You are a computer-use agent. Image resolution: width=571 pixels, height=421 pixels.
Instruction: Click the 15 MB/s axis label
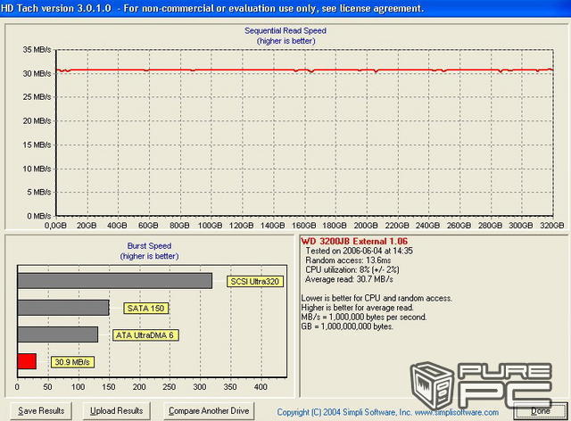[x=37, y=145]
